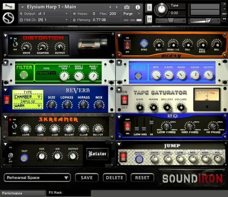
Task: Click the Reverb Mix knob
Action: [99, 105]
